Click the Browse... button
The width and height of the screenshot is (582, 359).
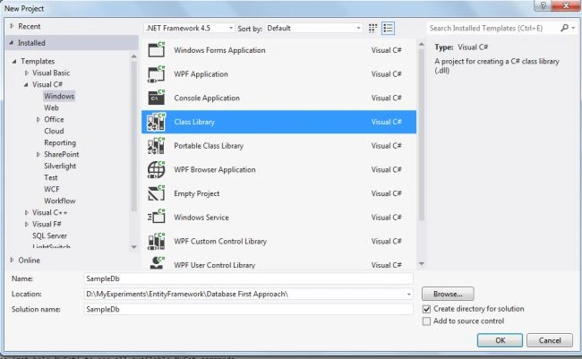(448, 294)
